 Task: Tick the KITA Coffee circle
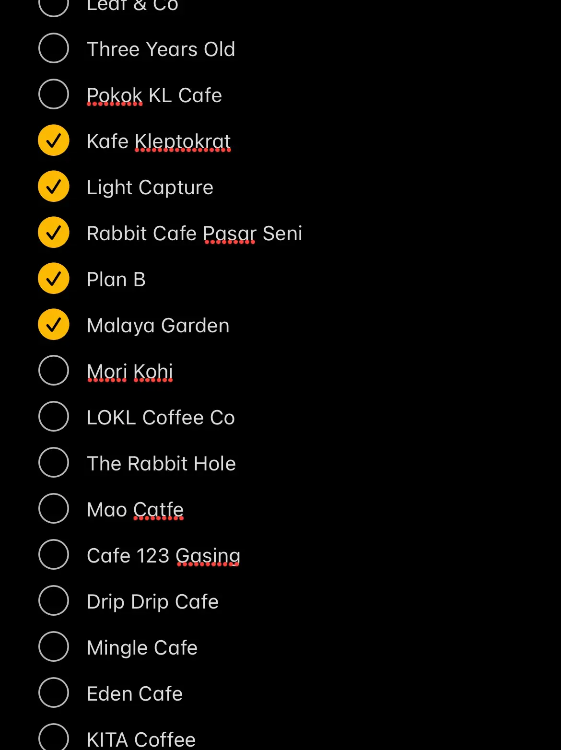(x=54, y=738)
